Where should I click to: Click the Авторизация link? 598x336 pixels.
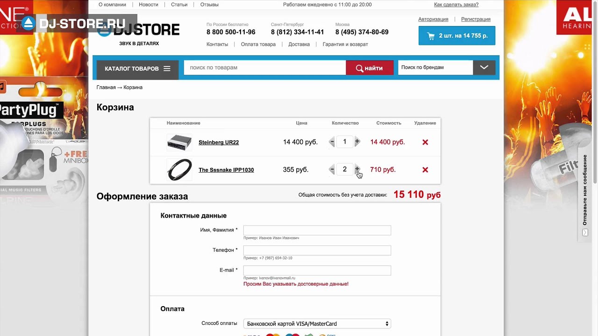[433, 19]
